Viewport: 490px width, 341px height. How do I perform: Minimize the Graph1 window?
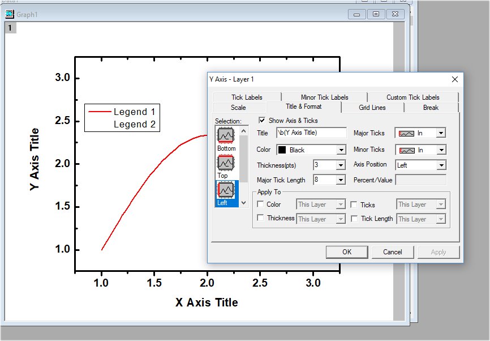[356, 14]
